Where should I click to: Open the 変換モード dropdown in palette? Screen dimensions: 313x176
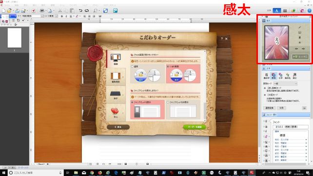[285, 83]
